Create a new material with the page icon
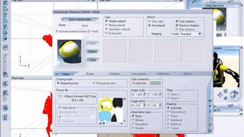 [x=210, y=119]
